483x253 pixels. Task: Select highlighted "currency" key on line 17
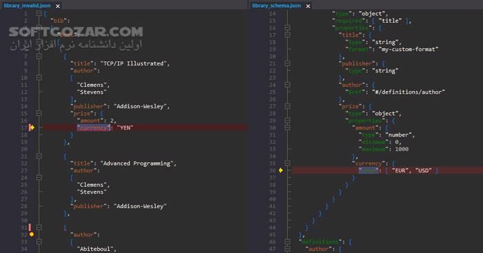coord(93,128)
